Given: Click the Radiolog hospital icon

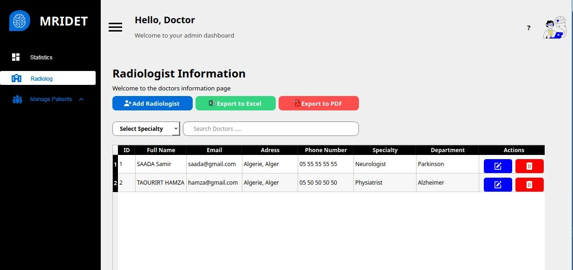Looking at the screenshot, I should pyautogui.click(x=17, y=78).
